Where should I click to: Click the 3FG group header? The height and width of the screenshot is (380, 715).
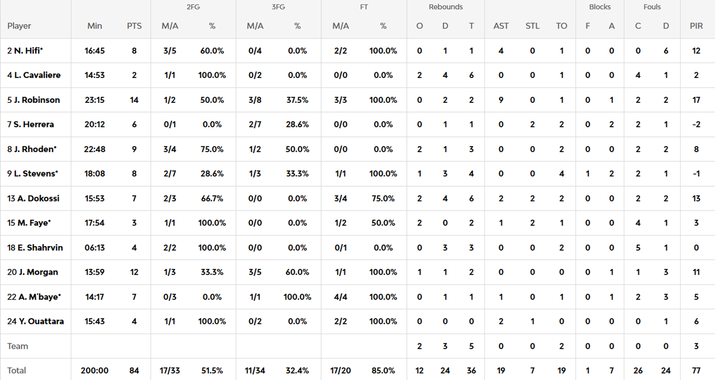278,7
